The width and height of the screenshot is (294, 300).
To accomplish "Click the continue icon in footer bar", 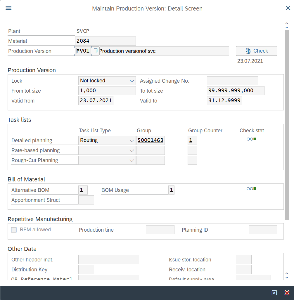I will pyautogui.click(x=274, y=293).
